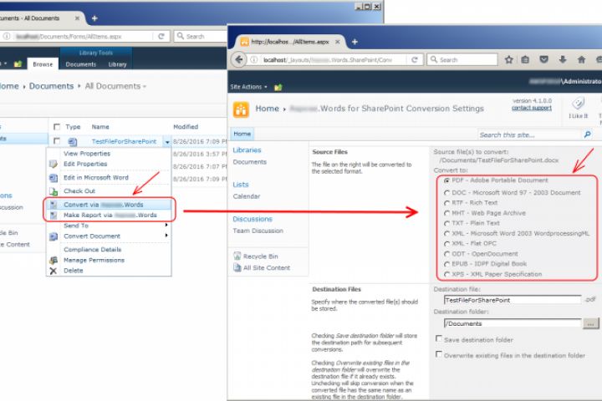
Task: Select Browse ribbon tab in back window
Action: 43,64
